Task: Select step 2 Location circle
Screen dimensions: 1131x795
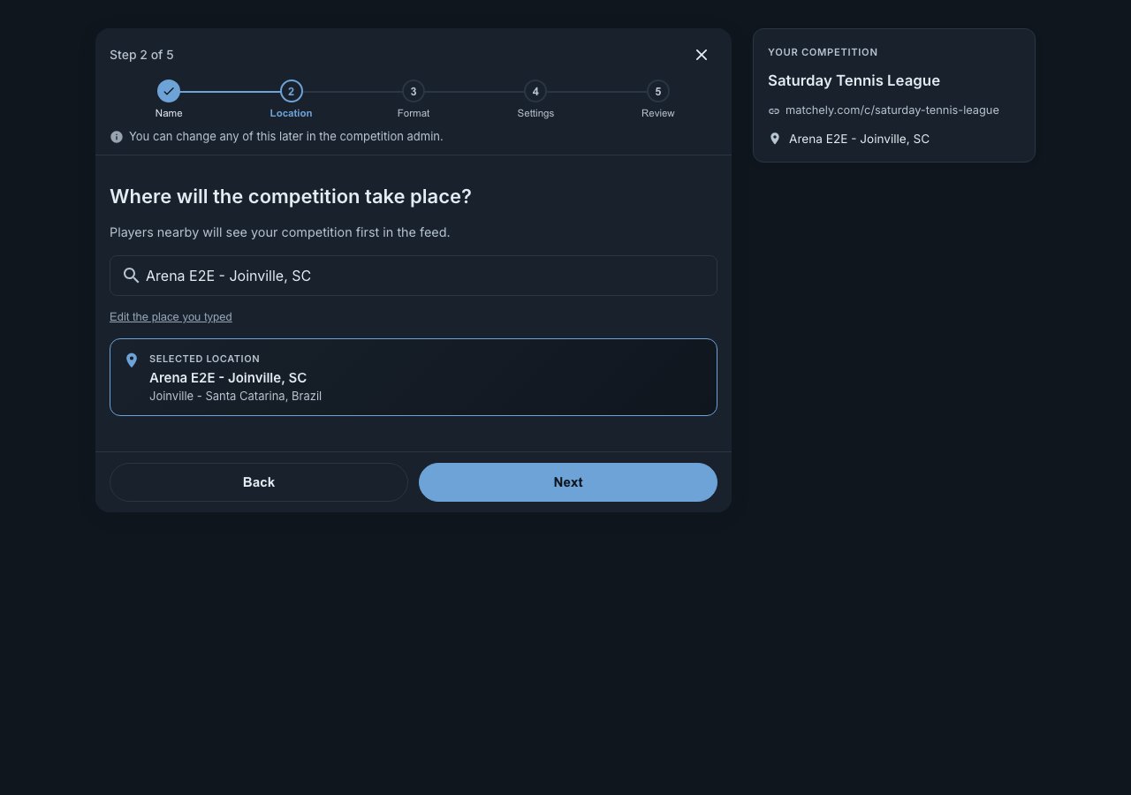Action: click(292, 91)
